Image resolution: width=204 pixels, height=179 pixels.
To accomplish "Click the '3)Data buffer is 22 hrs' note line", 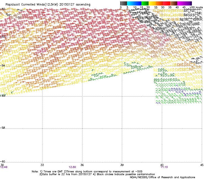I will [x=97, y=174].
